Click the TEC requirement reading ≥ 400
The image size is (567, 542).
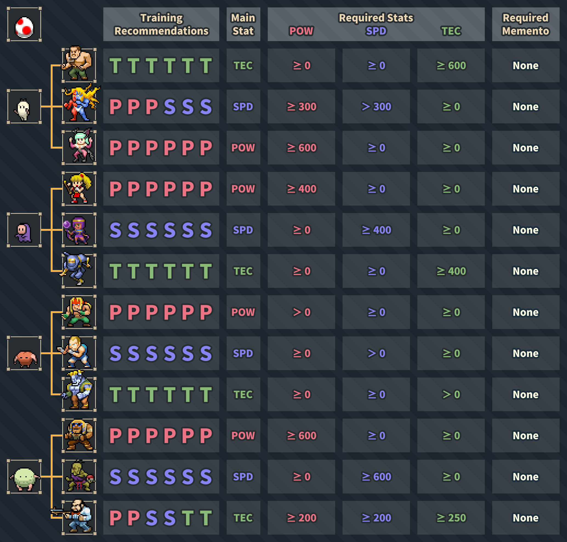point(451,271)
